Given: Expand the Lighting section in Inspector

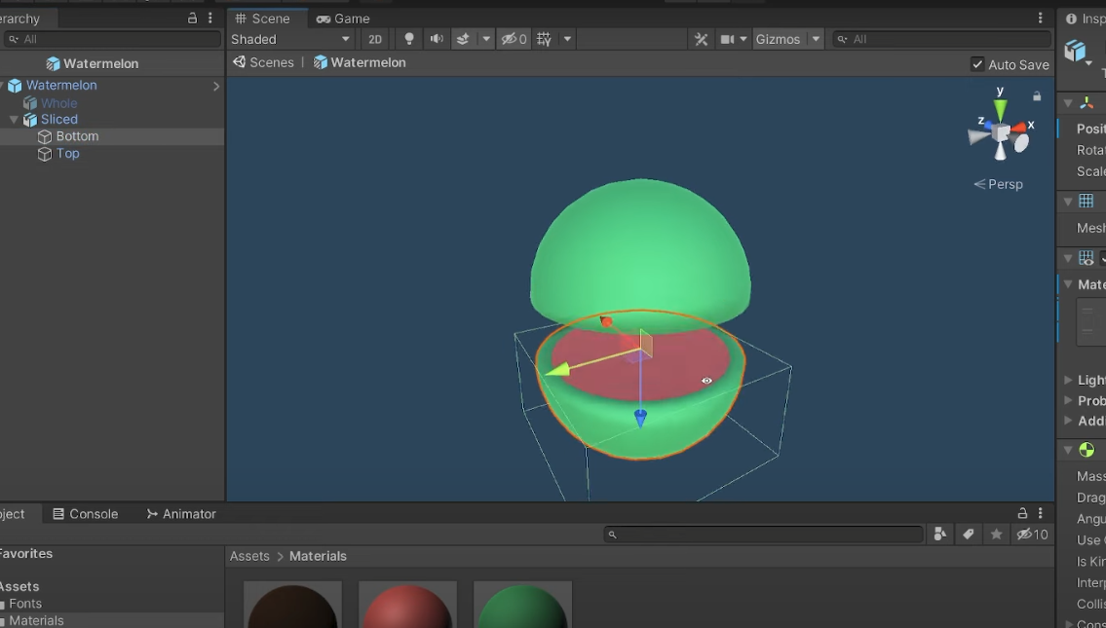Looking at the screenshot, I should pos(1068,380).
